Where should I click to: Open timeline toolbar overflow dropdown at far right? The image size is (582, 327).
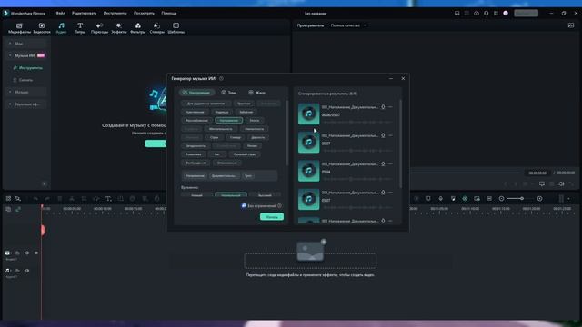(568, 199)
